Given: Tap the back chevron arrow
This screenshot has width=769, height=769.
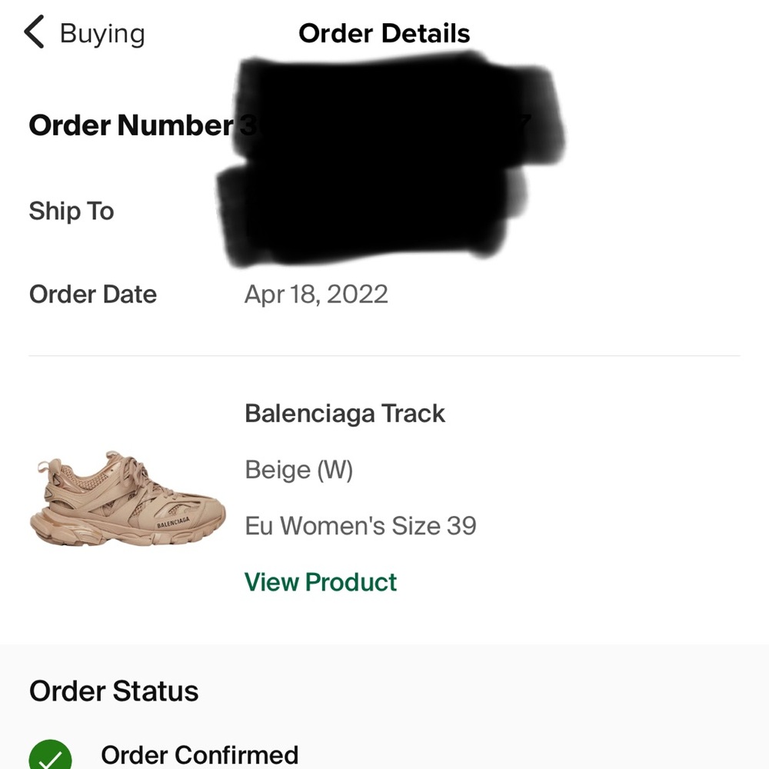Looking at the screenshot, I should (35, 33).
